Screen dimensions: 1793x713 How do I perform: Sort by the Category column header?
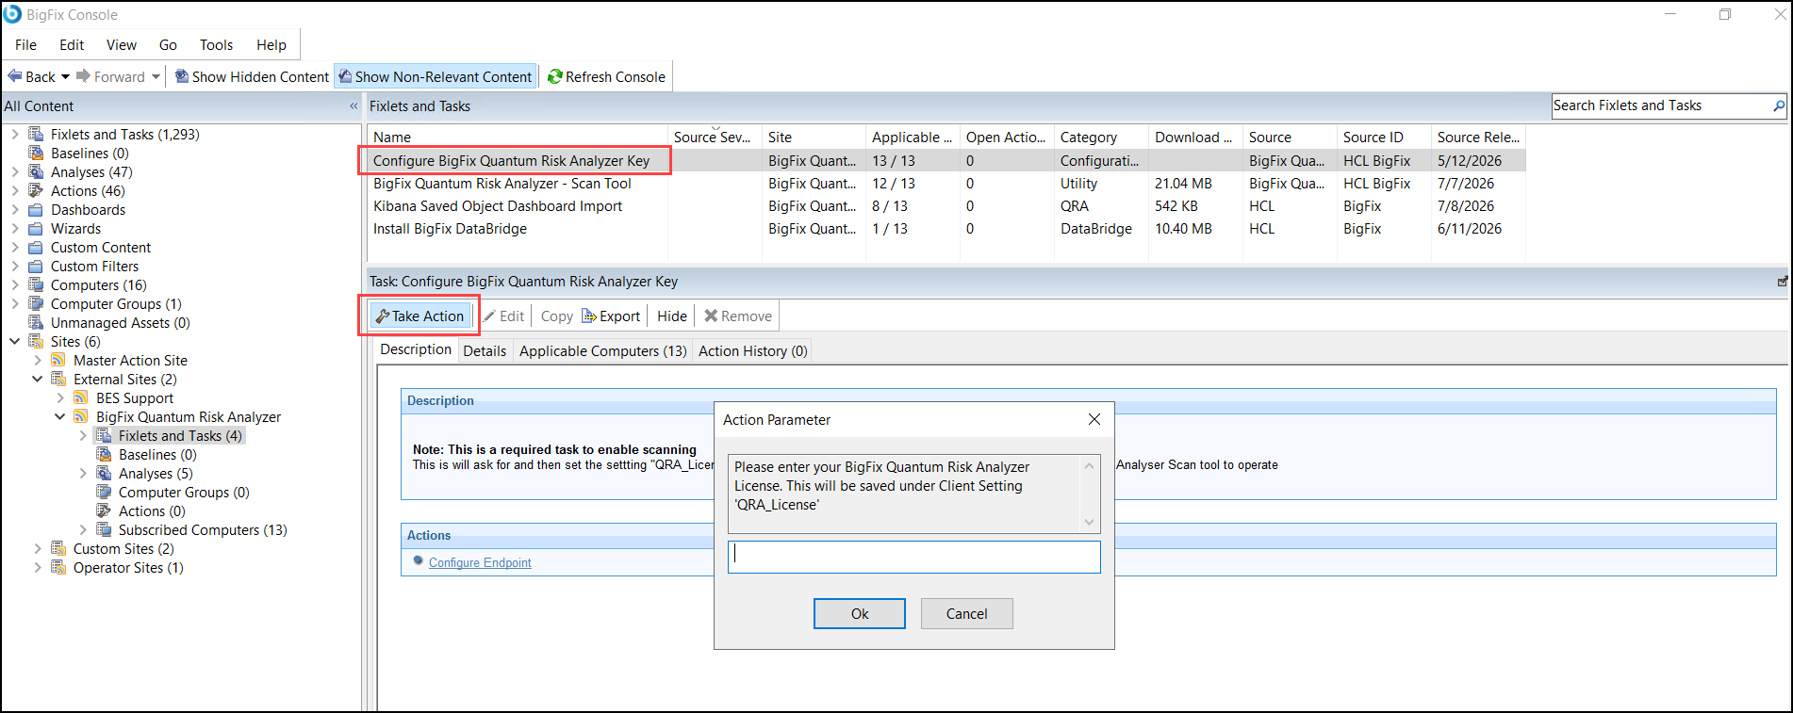(x=1101, y=137)
